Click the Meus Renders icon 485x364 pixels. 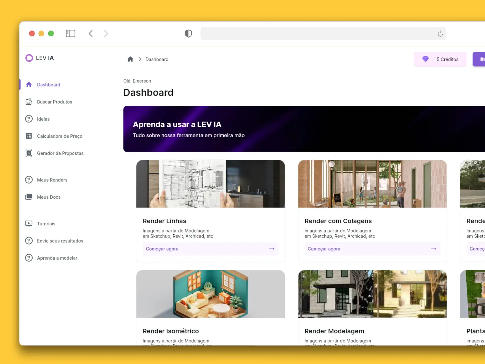tap(29, 180)
